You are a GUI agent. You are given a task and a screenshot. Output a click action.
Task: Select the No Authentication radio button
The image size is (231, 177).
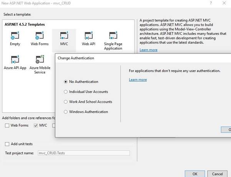[66, 82]
